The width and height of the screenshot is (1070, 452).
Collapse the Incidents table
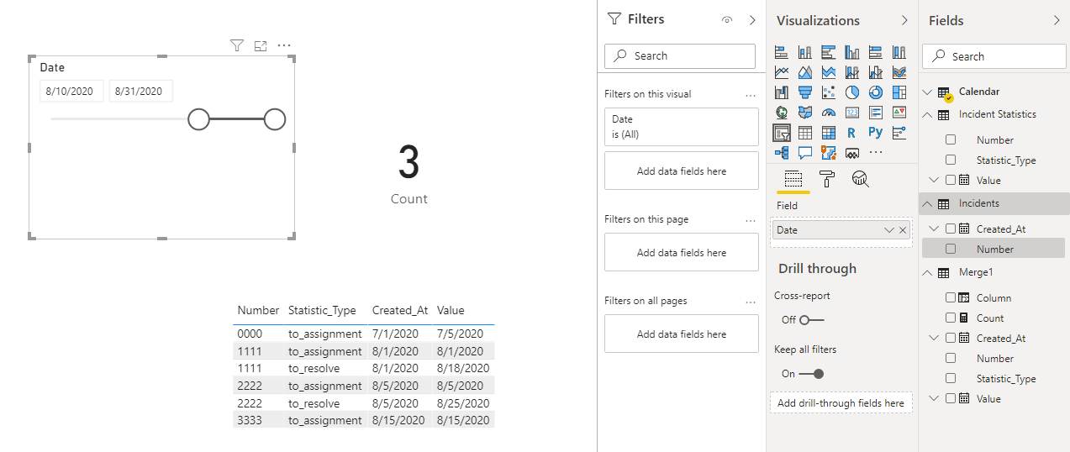(928, 203)
